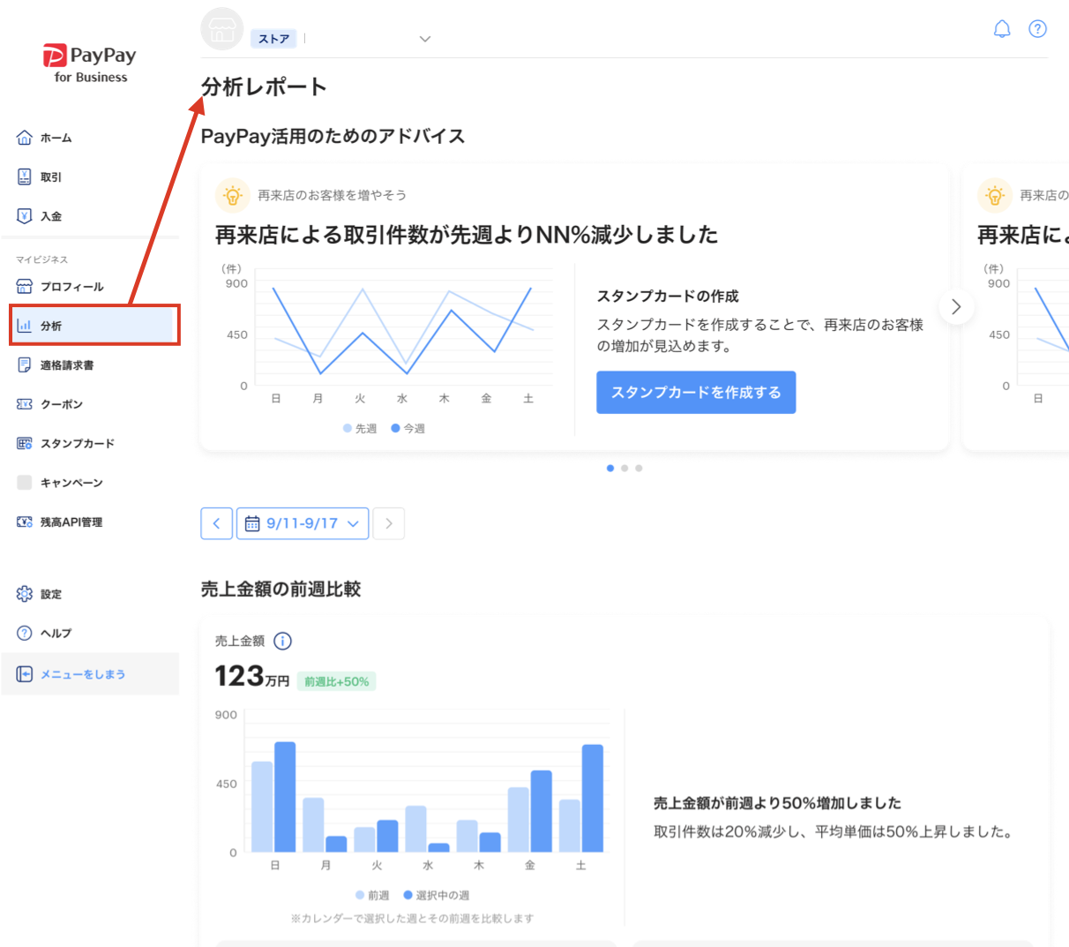Click スタンプカードの作成 subheading
This screenshot has width=1069, height=947.
[x=668, y=296]
